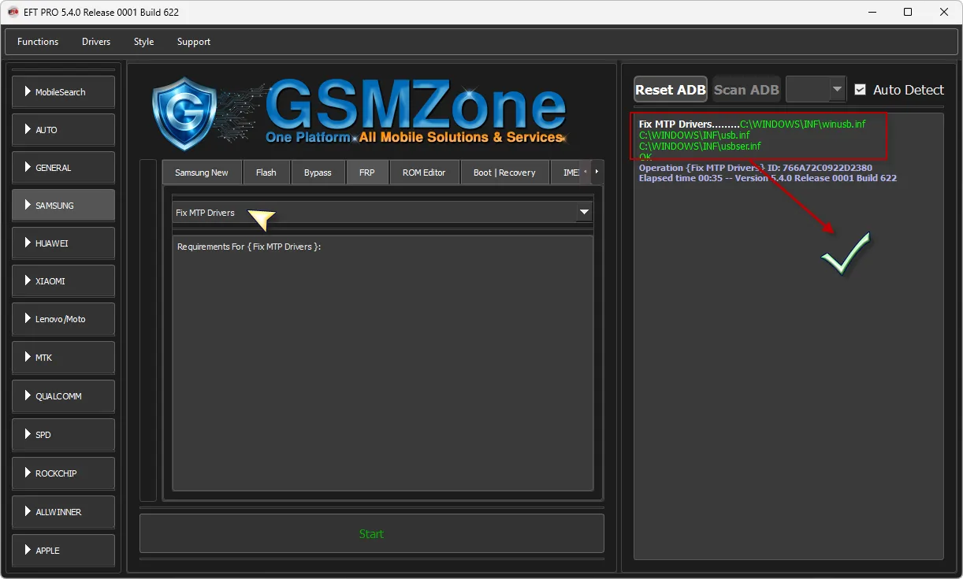Open the Fix MTP Drivers dropdown

[584, 212]
